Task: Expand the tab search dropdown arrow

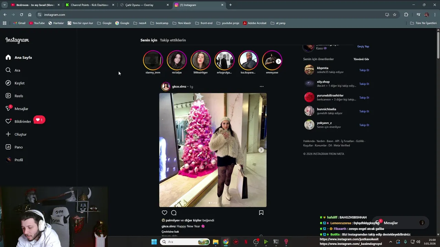Action: [4, 5]
